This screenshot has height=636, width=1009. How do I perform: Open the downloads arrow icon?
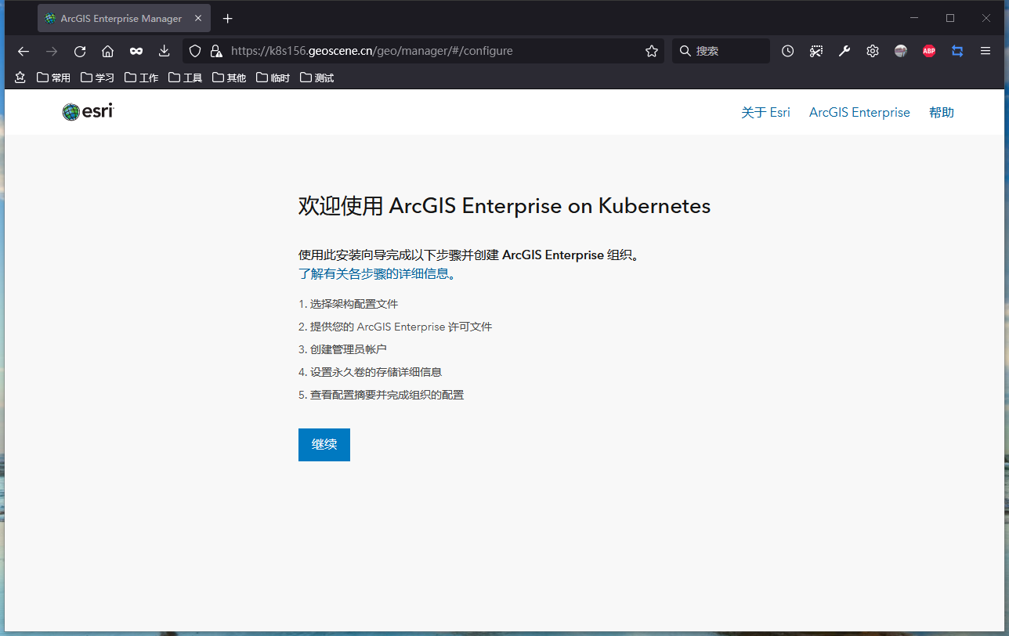pos(164,51)
